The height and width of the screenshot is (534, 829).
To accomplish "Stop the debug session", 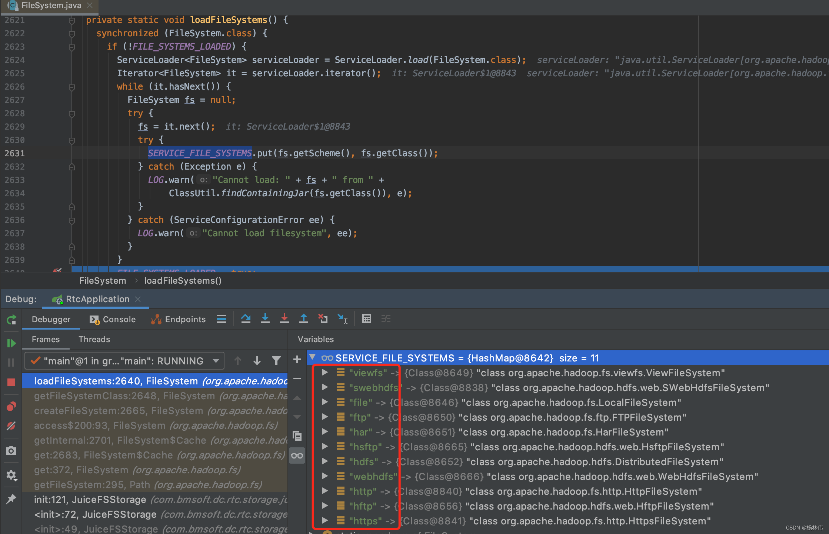I will (x=11, y=382).
